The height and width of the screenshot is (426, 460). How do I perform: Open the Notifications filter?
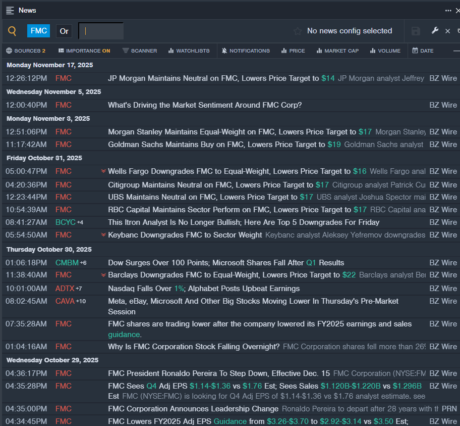point(246,51)
